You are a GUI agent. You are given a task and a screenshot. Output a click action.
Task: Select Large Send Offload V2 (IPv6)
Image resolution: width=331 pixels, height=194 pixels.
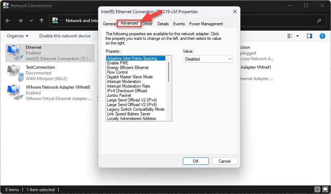[132, 105]
